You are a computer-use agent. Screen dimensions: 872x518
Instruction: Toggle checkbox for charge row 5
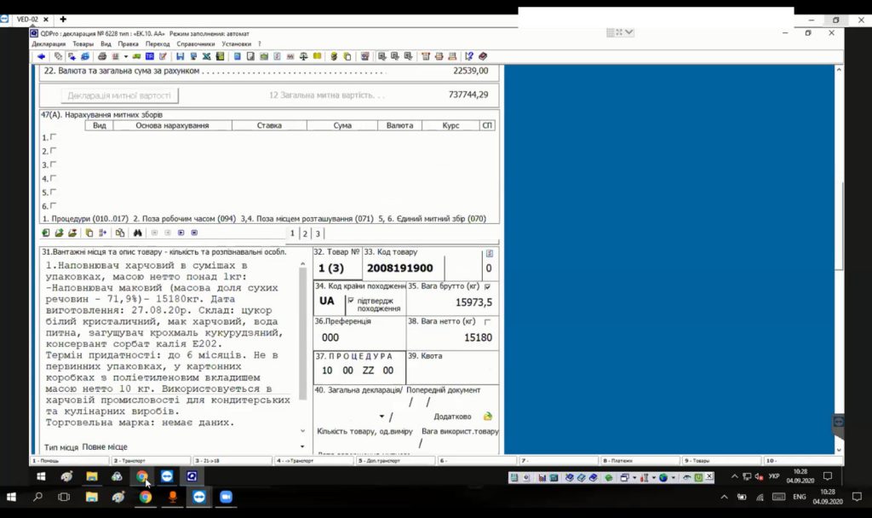point(54,192)
